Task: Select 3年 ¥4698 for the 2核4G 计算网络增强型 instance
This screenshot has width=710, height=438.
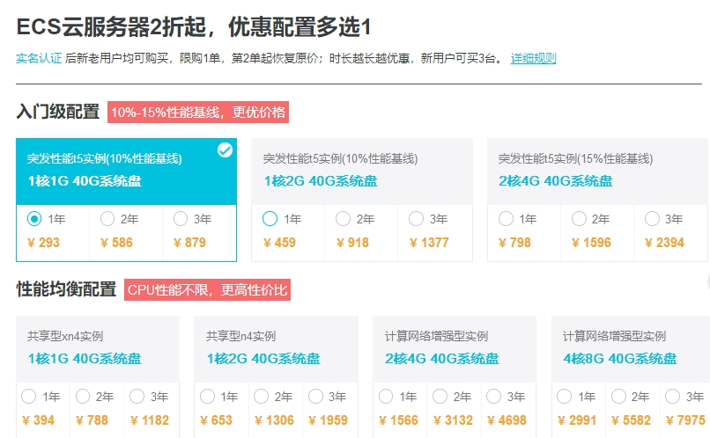Action: coord(493,397)
